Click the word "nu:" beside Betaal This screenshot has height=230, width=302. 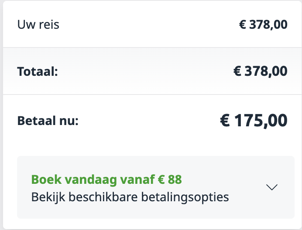point(70,121)
